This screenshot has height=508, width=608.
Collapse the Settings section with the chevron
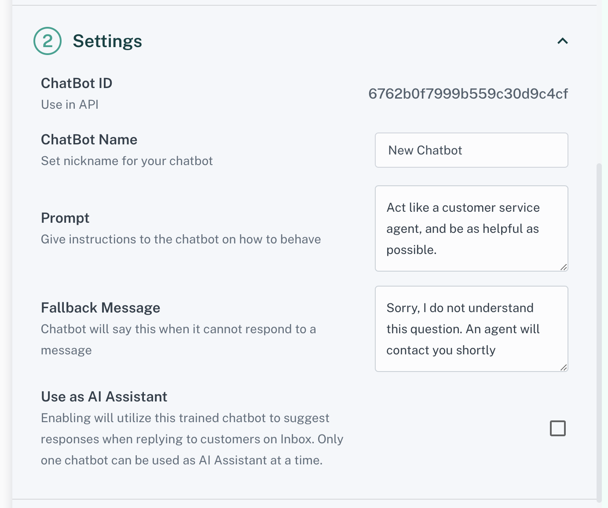coord(562,41)
